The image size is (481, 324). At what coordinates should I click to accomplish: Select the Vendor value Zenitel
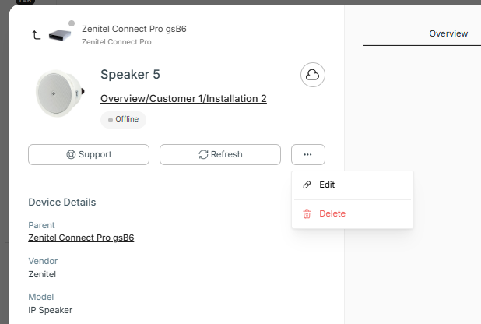42,273
